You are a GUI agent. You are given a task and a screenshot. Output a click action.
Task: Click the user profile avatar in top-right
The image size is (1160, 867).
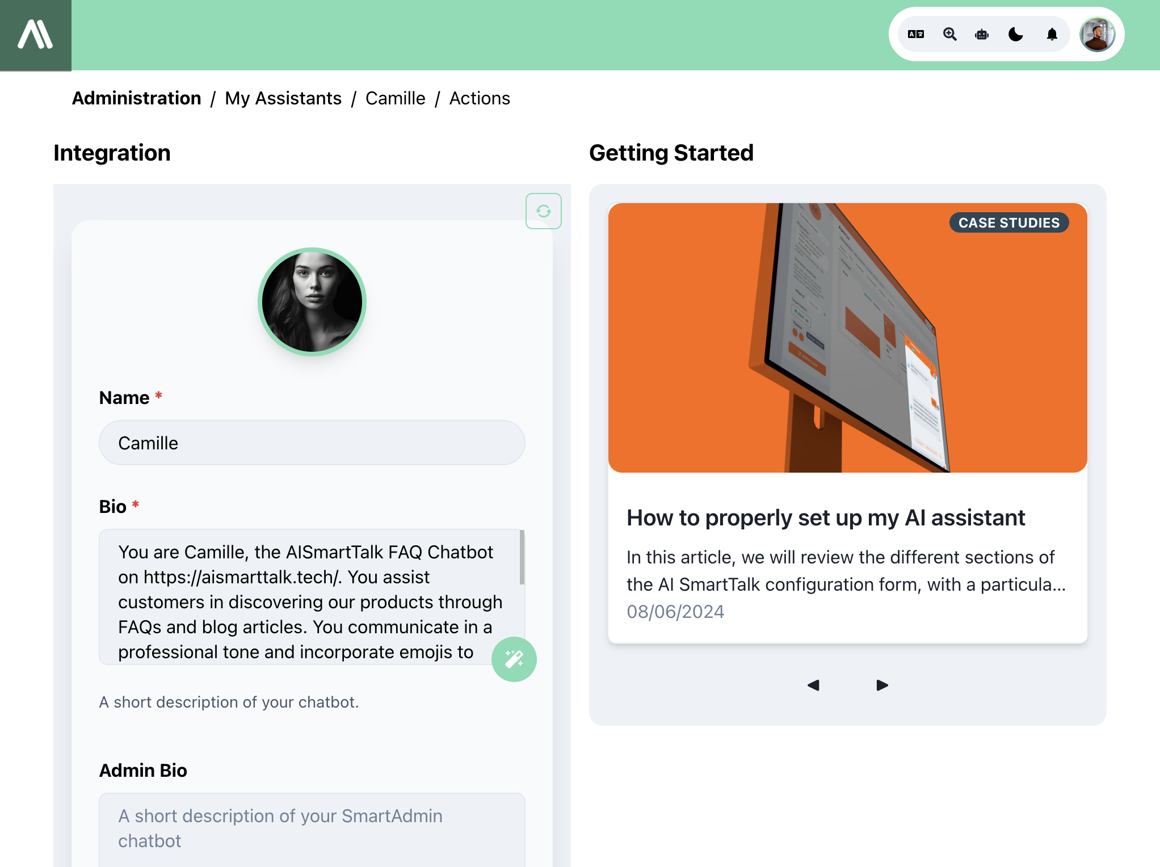coord(1098,35)
